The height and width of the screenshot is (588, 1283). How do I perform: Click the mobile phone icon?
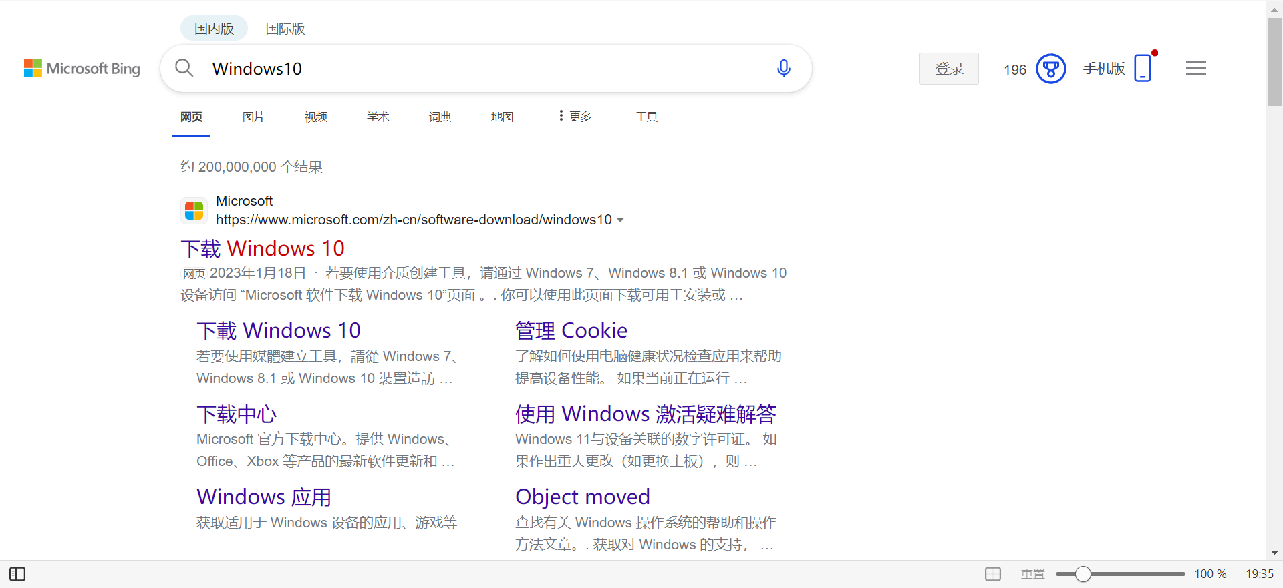coord(1143,68)
